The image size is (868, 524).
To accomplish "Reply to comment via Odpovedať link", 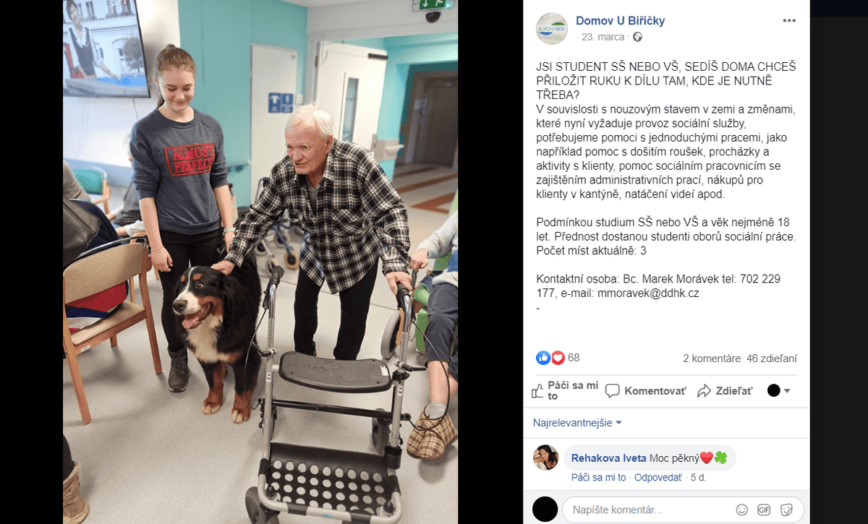I will [x=658, y=478].
